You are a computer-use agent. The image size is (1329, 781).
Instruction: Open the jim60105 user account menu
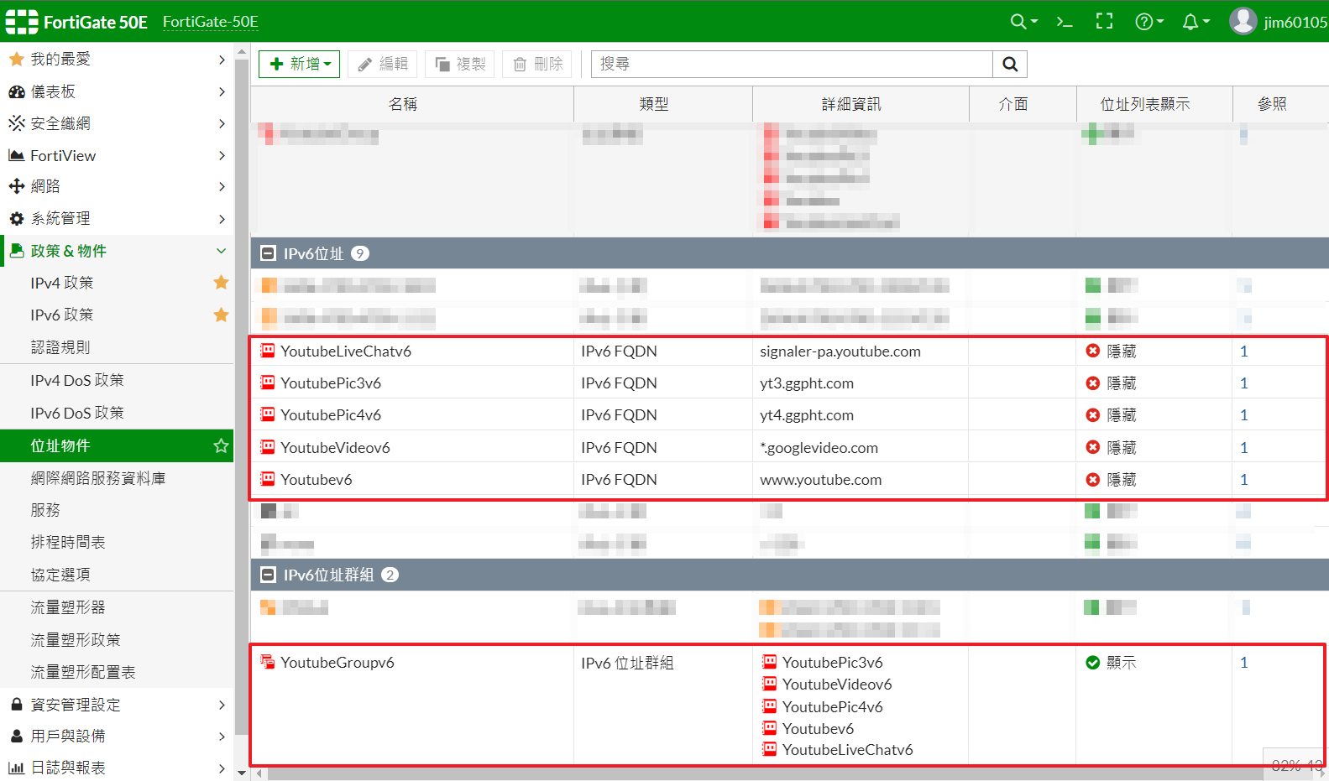[x=1278, y=22]
